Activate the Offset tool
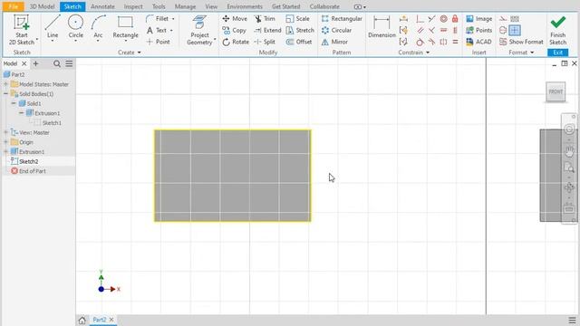Image resolution: width=580 pixels, height=326 pixels. pyautogui.click(x=299, y=42)
